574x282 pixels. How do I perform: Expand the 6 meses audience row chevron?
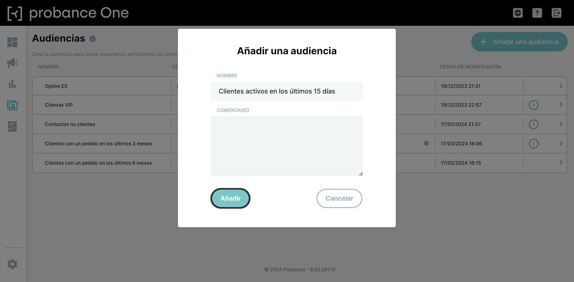coord(561,162)
